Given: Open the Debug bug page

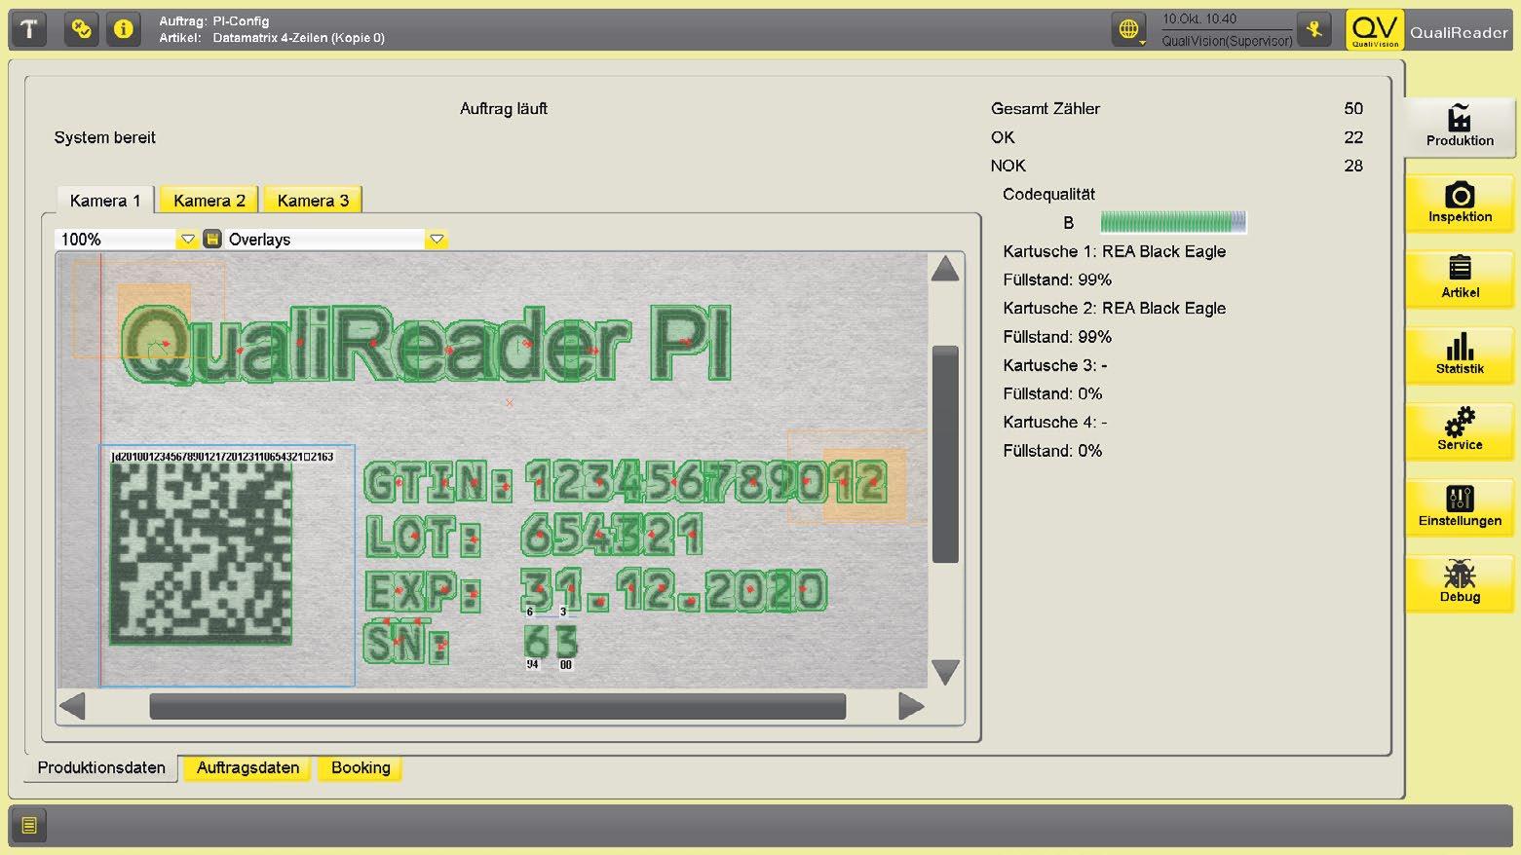Looking at the screenshot, I should [1460, 582].
